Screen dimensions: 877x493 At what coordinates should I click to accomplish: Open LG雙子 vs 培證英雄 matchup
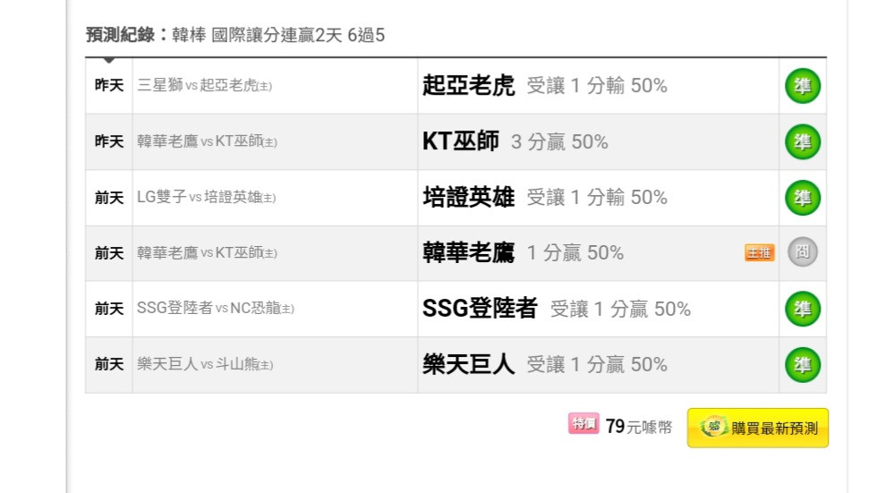coord(207,198)
